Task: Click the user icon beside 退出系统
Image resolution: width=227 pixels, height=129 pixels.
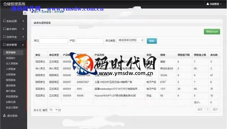Action: click(x=5, y=116)
